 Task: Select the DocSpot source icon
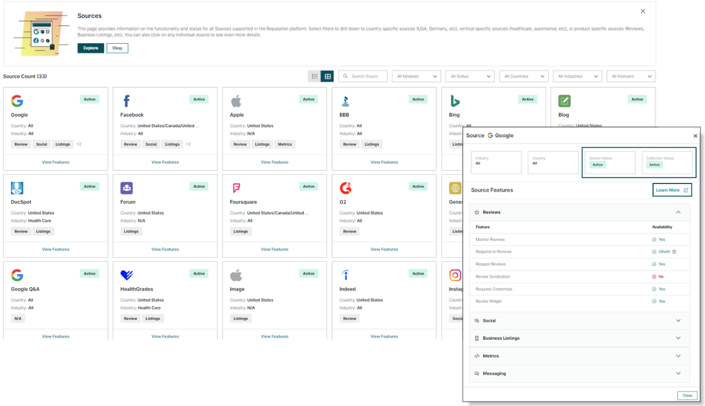[x=17, y=188]
